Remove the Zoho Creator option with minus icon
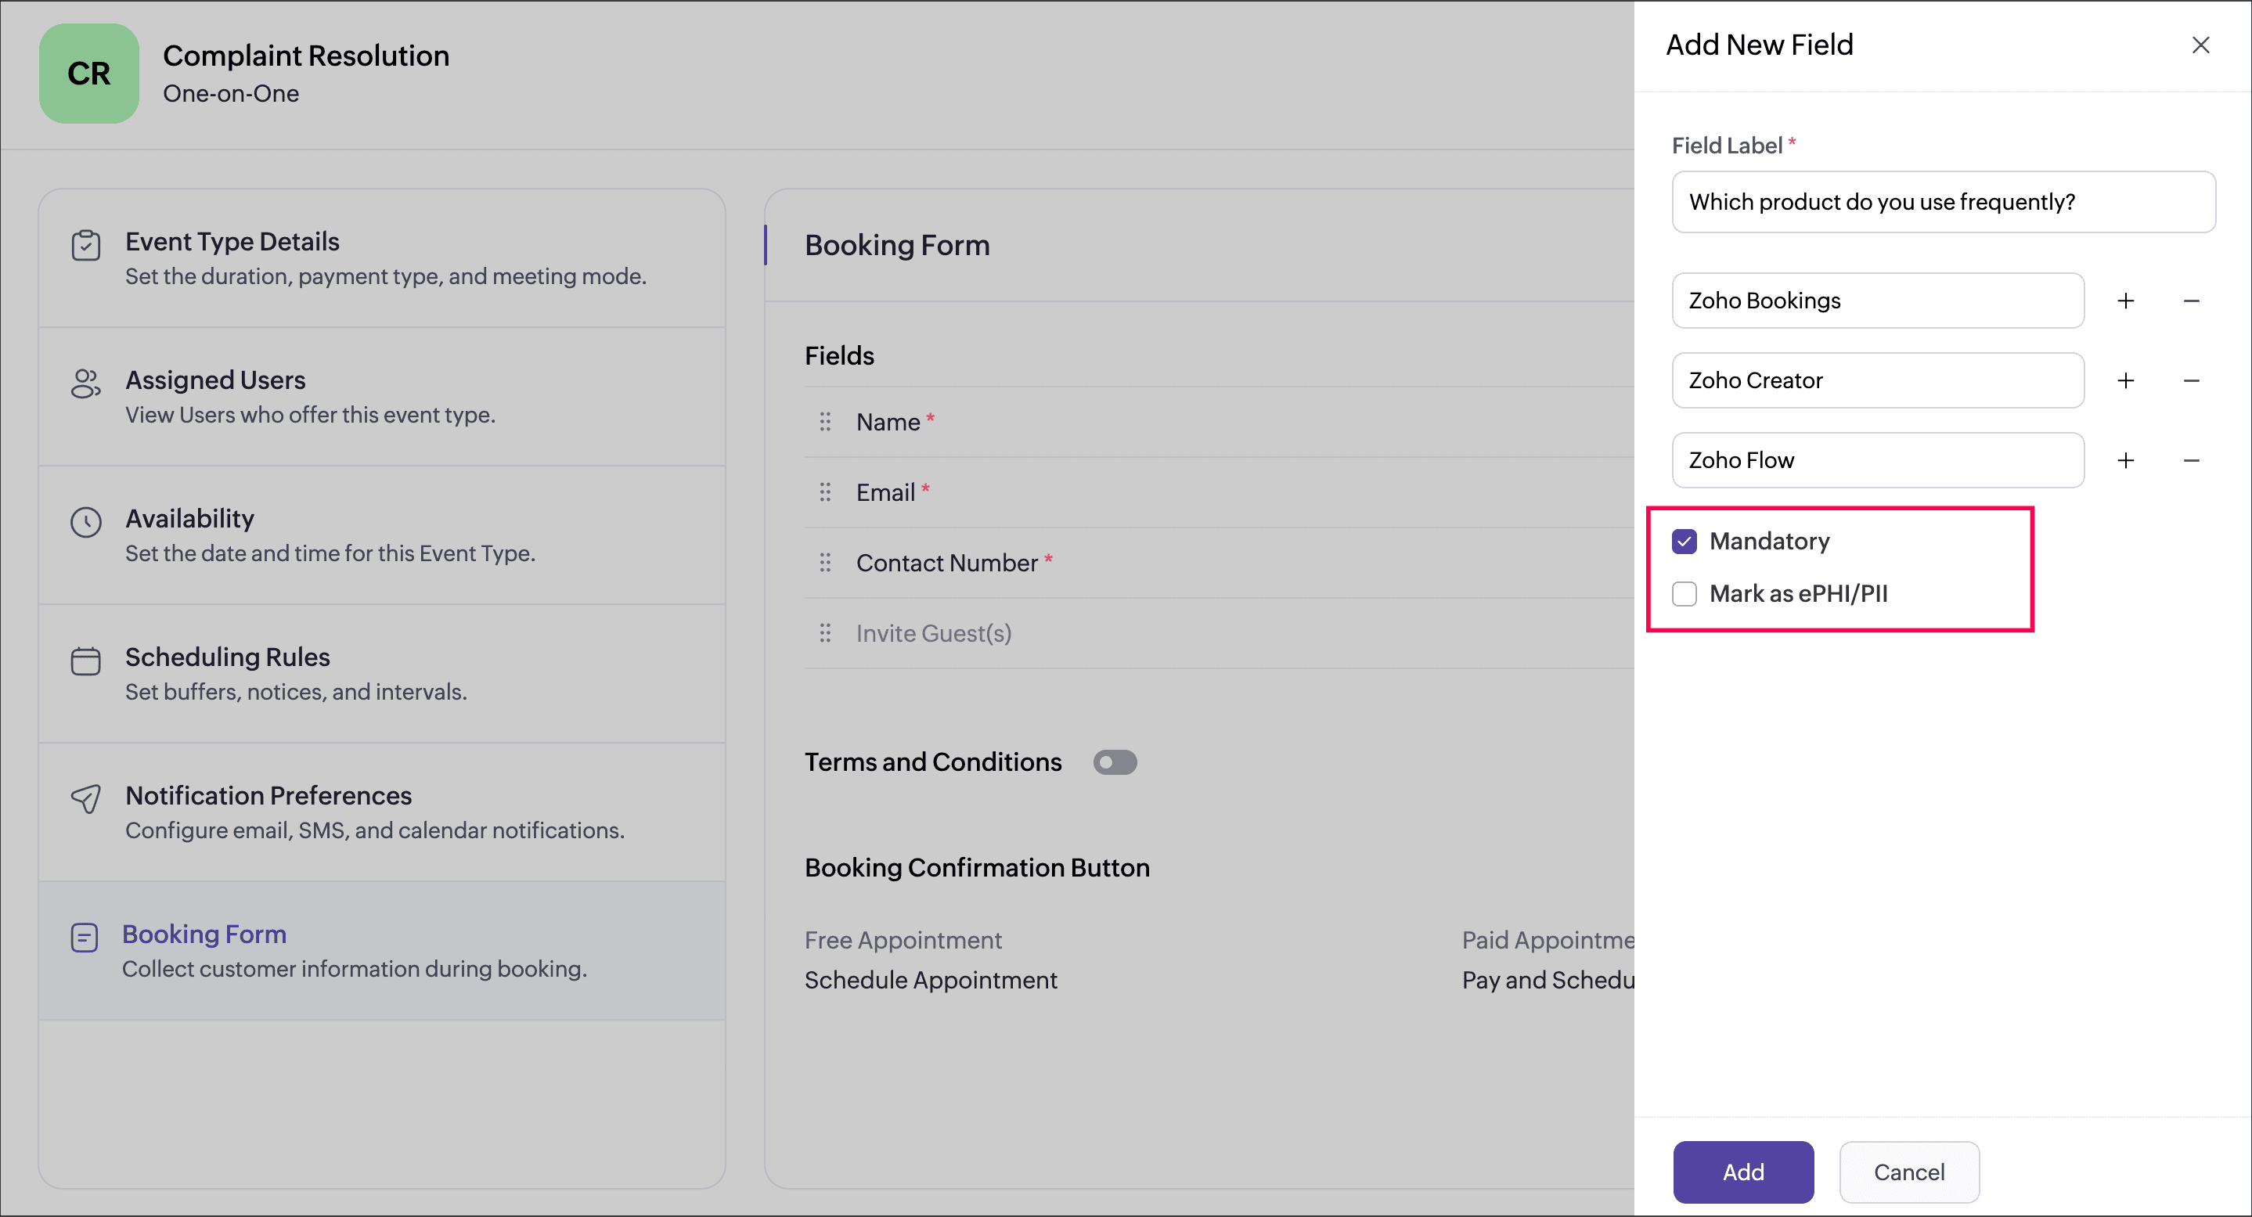This screenshot has width=2252, height=1217. tap(2191, 380)
